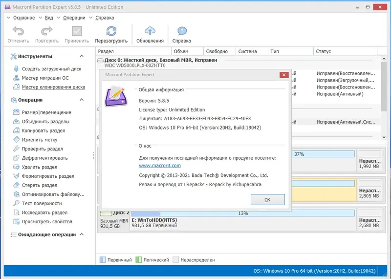Click the Перезагрузить reload icon
The image size is (391, 279).
pyautogui.click(x=111, y=31)
